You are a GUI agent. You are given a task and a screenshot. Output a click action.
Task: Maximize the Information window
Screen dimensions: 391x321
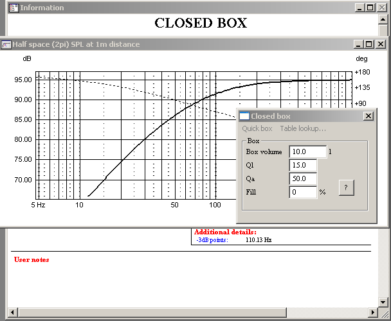[370, 8]
